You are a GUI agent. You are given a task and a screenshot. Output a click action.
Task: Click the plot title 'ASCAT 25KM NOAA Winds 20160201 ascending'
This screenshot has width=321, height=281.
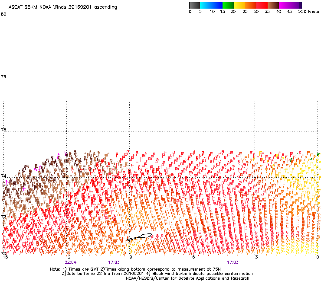tap(62, 7)
